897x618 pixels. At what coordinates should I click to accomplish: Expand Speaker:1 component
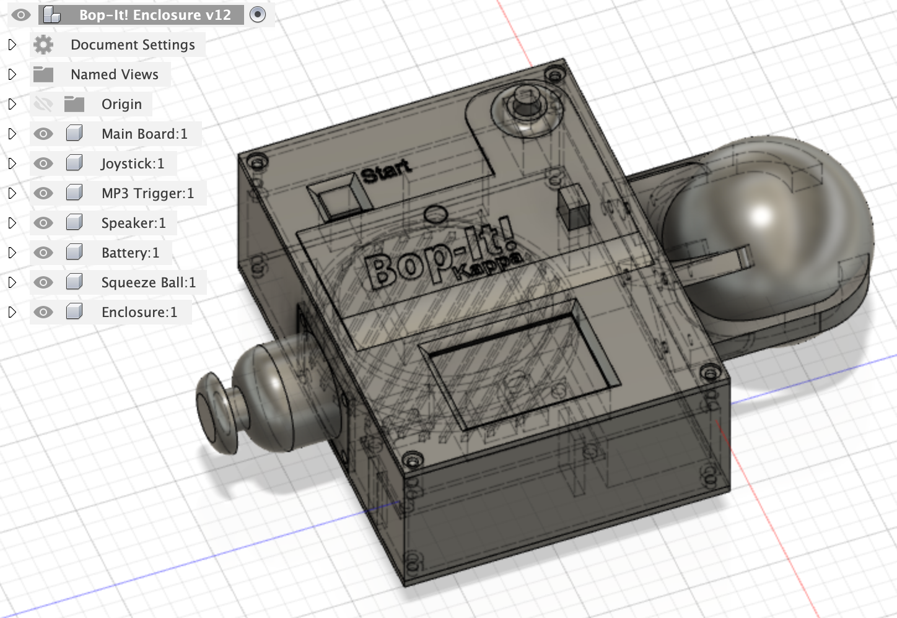pos(12,223)
